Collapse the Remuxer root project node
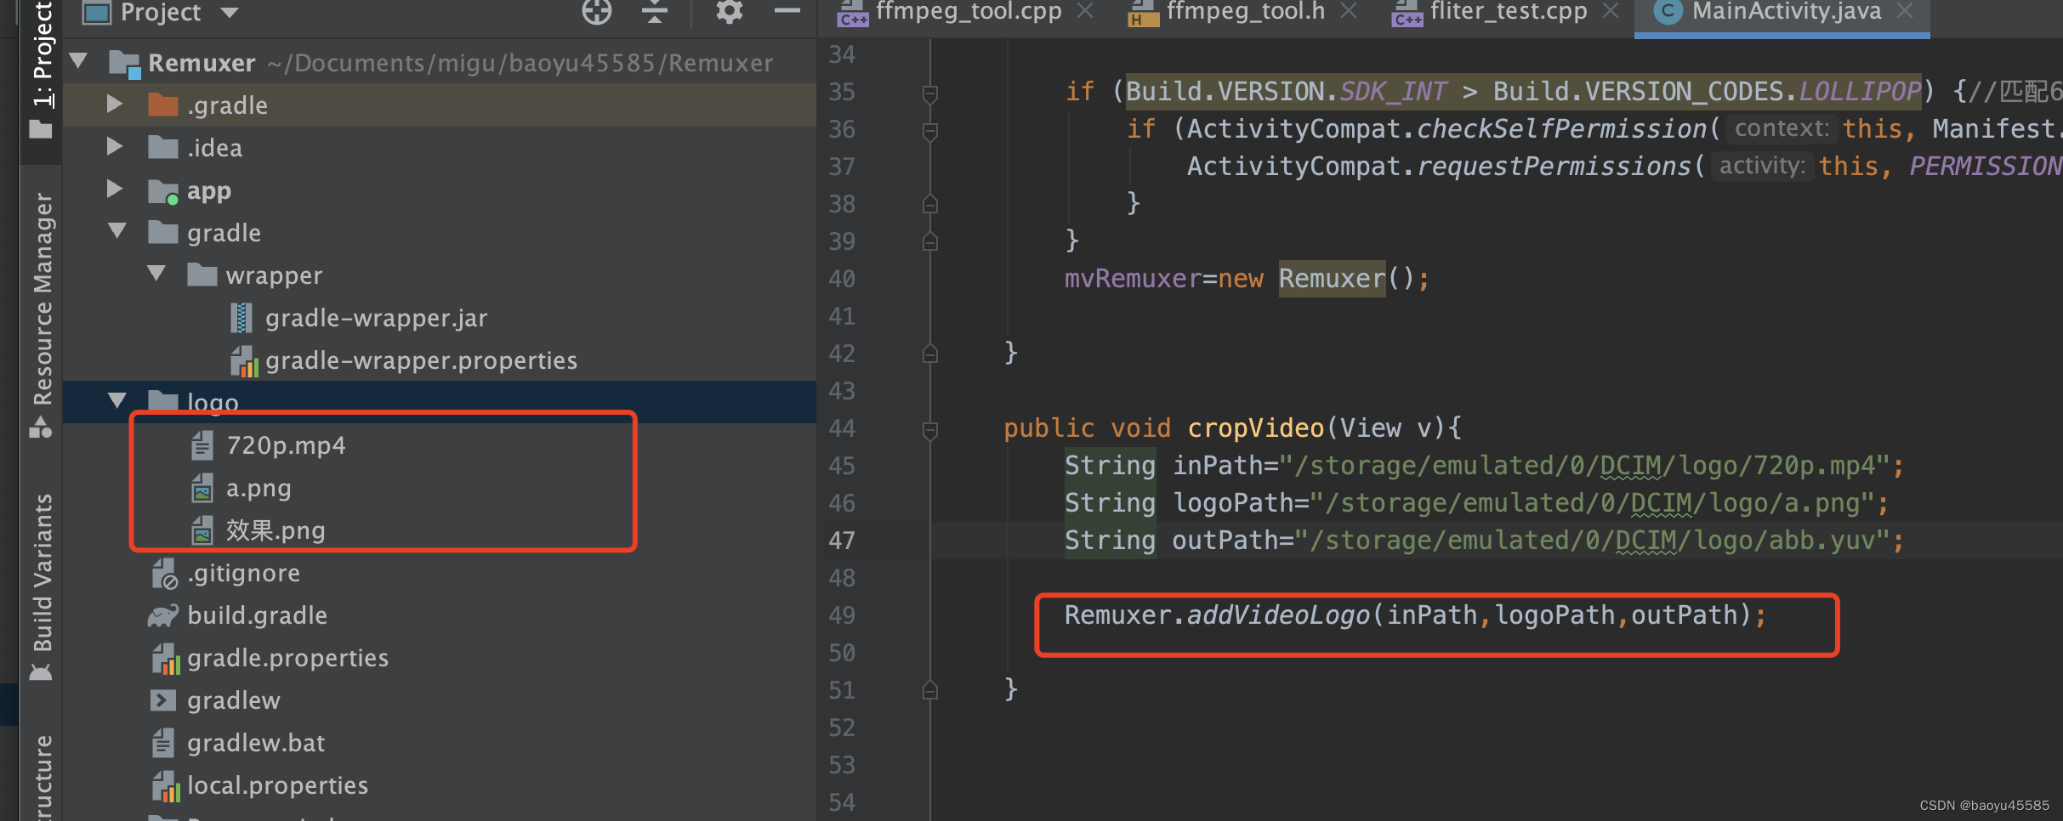The height and width of the screenshot is (821, 2063). [x=79, y=61]
